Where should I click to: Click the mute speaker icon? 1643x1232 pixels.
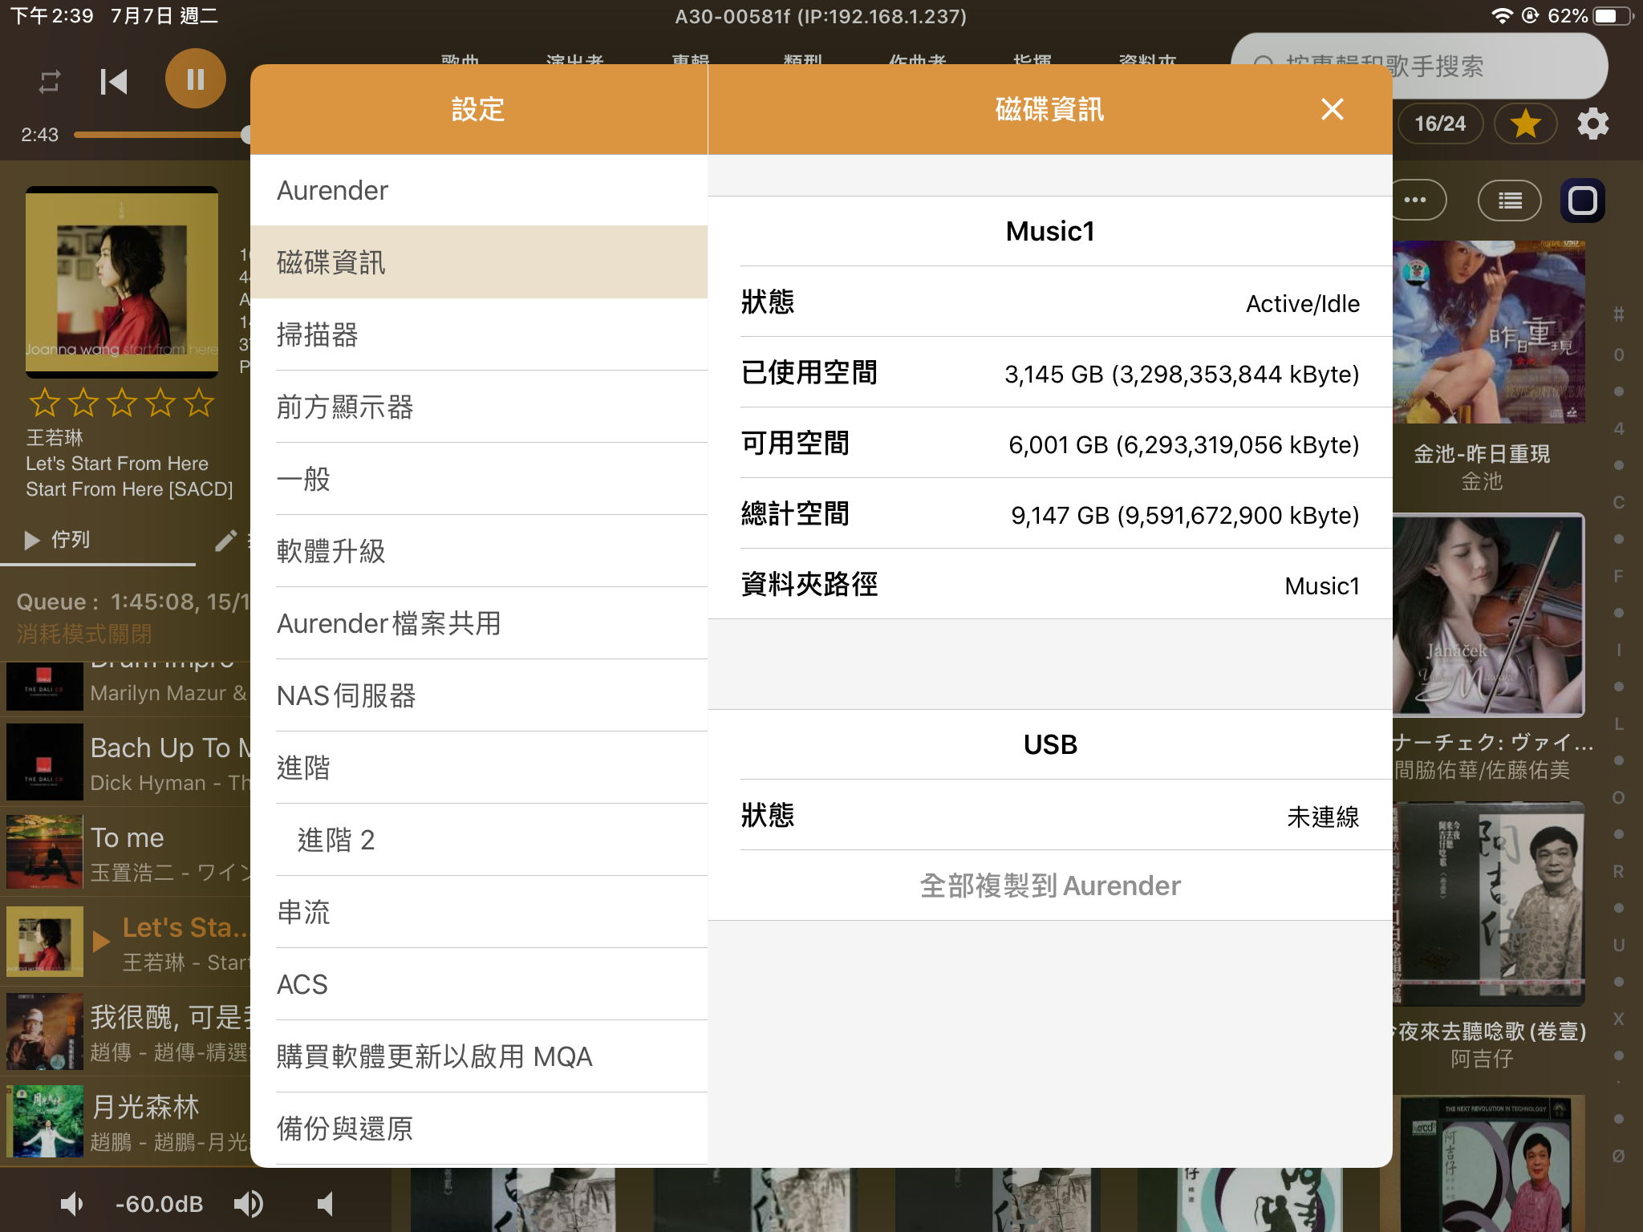(326, 1203)
